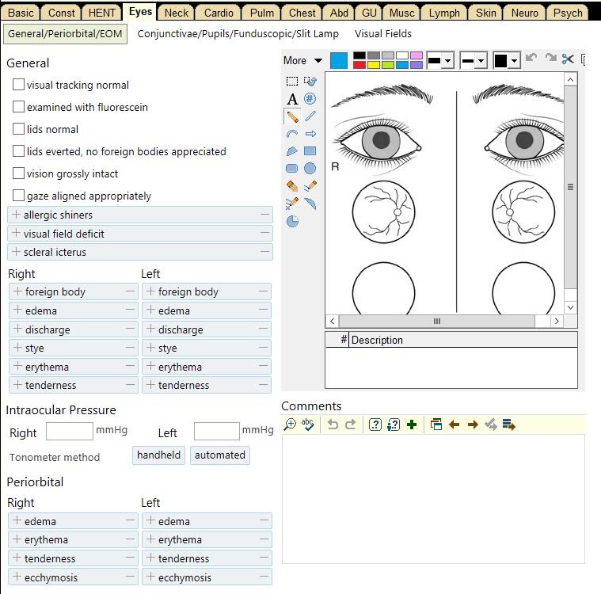Click the 'automated' tonometer method button
The width and height of the screenshot is (601, 594).
pyautogui.click(x=219, y=455)
